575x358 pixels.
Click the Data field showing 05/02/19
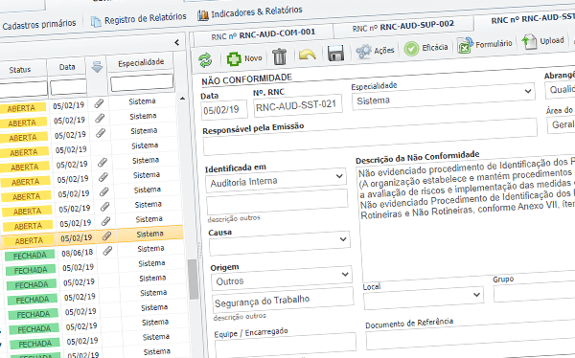(224, 109)
